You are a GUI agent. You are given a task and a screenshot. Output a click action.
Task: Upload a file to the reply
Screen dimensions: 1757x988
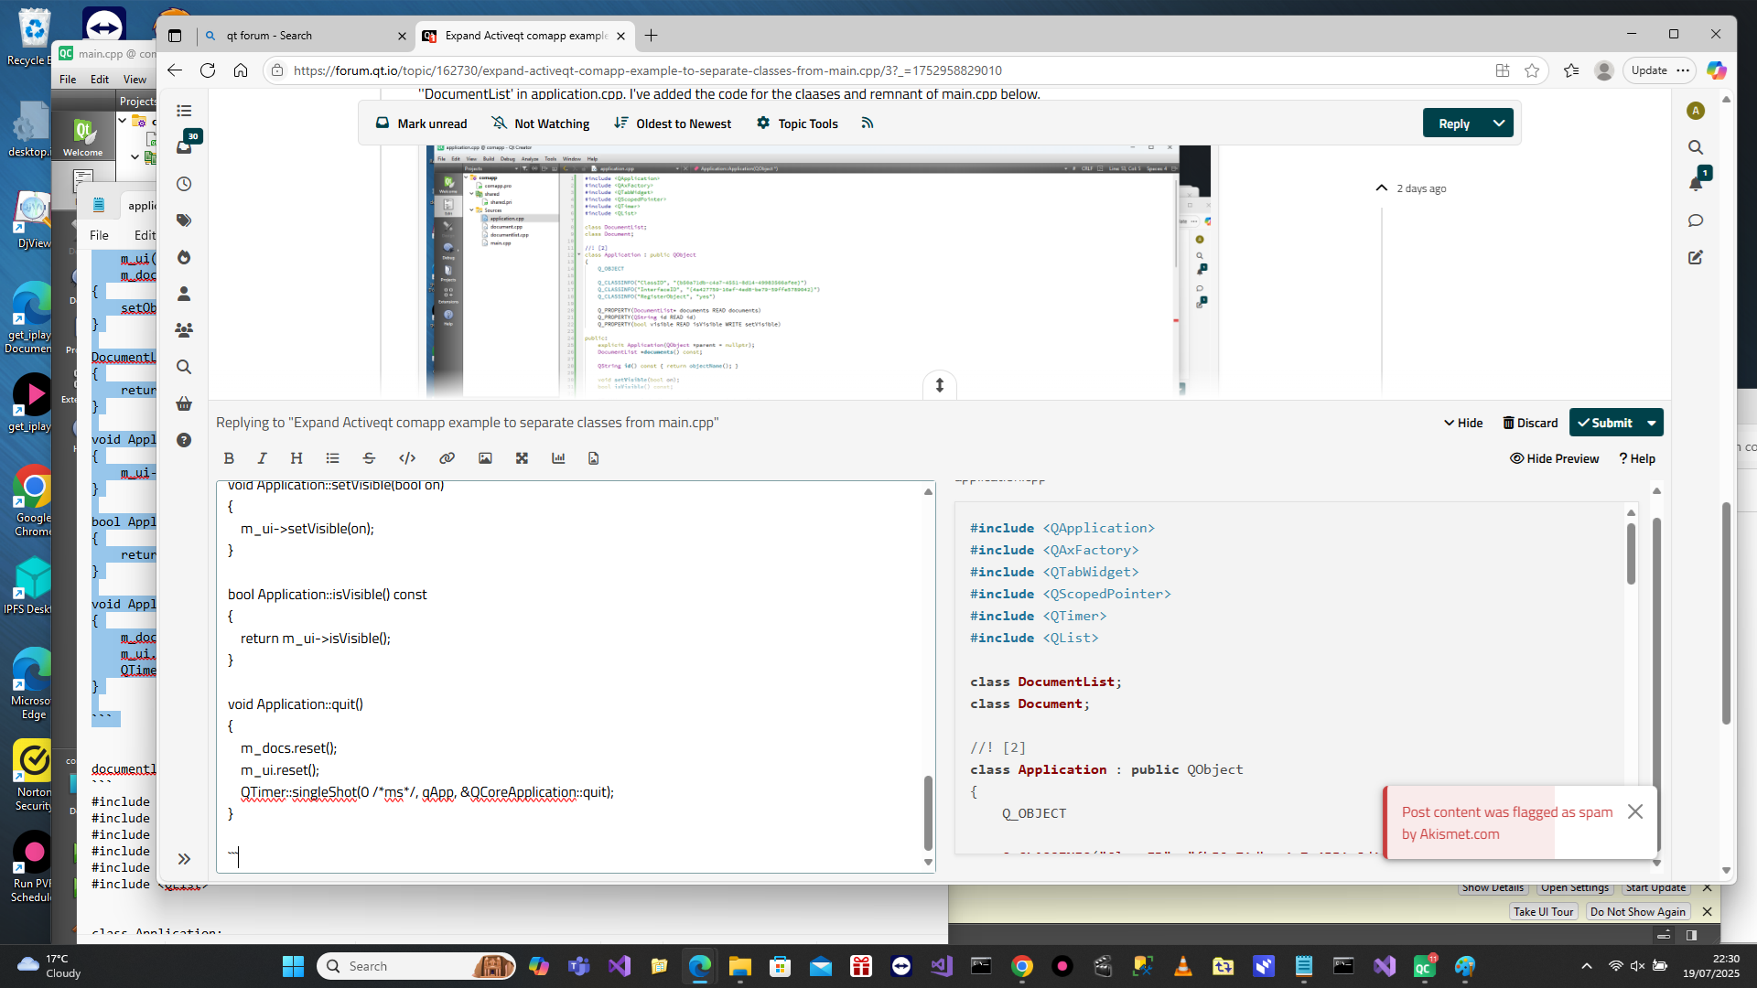coord(593,458)
